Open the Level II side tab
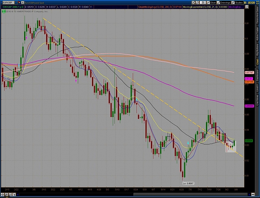The image size is (260, 198). [x=258, y=88]
